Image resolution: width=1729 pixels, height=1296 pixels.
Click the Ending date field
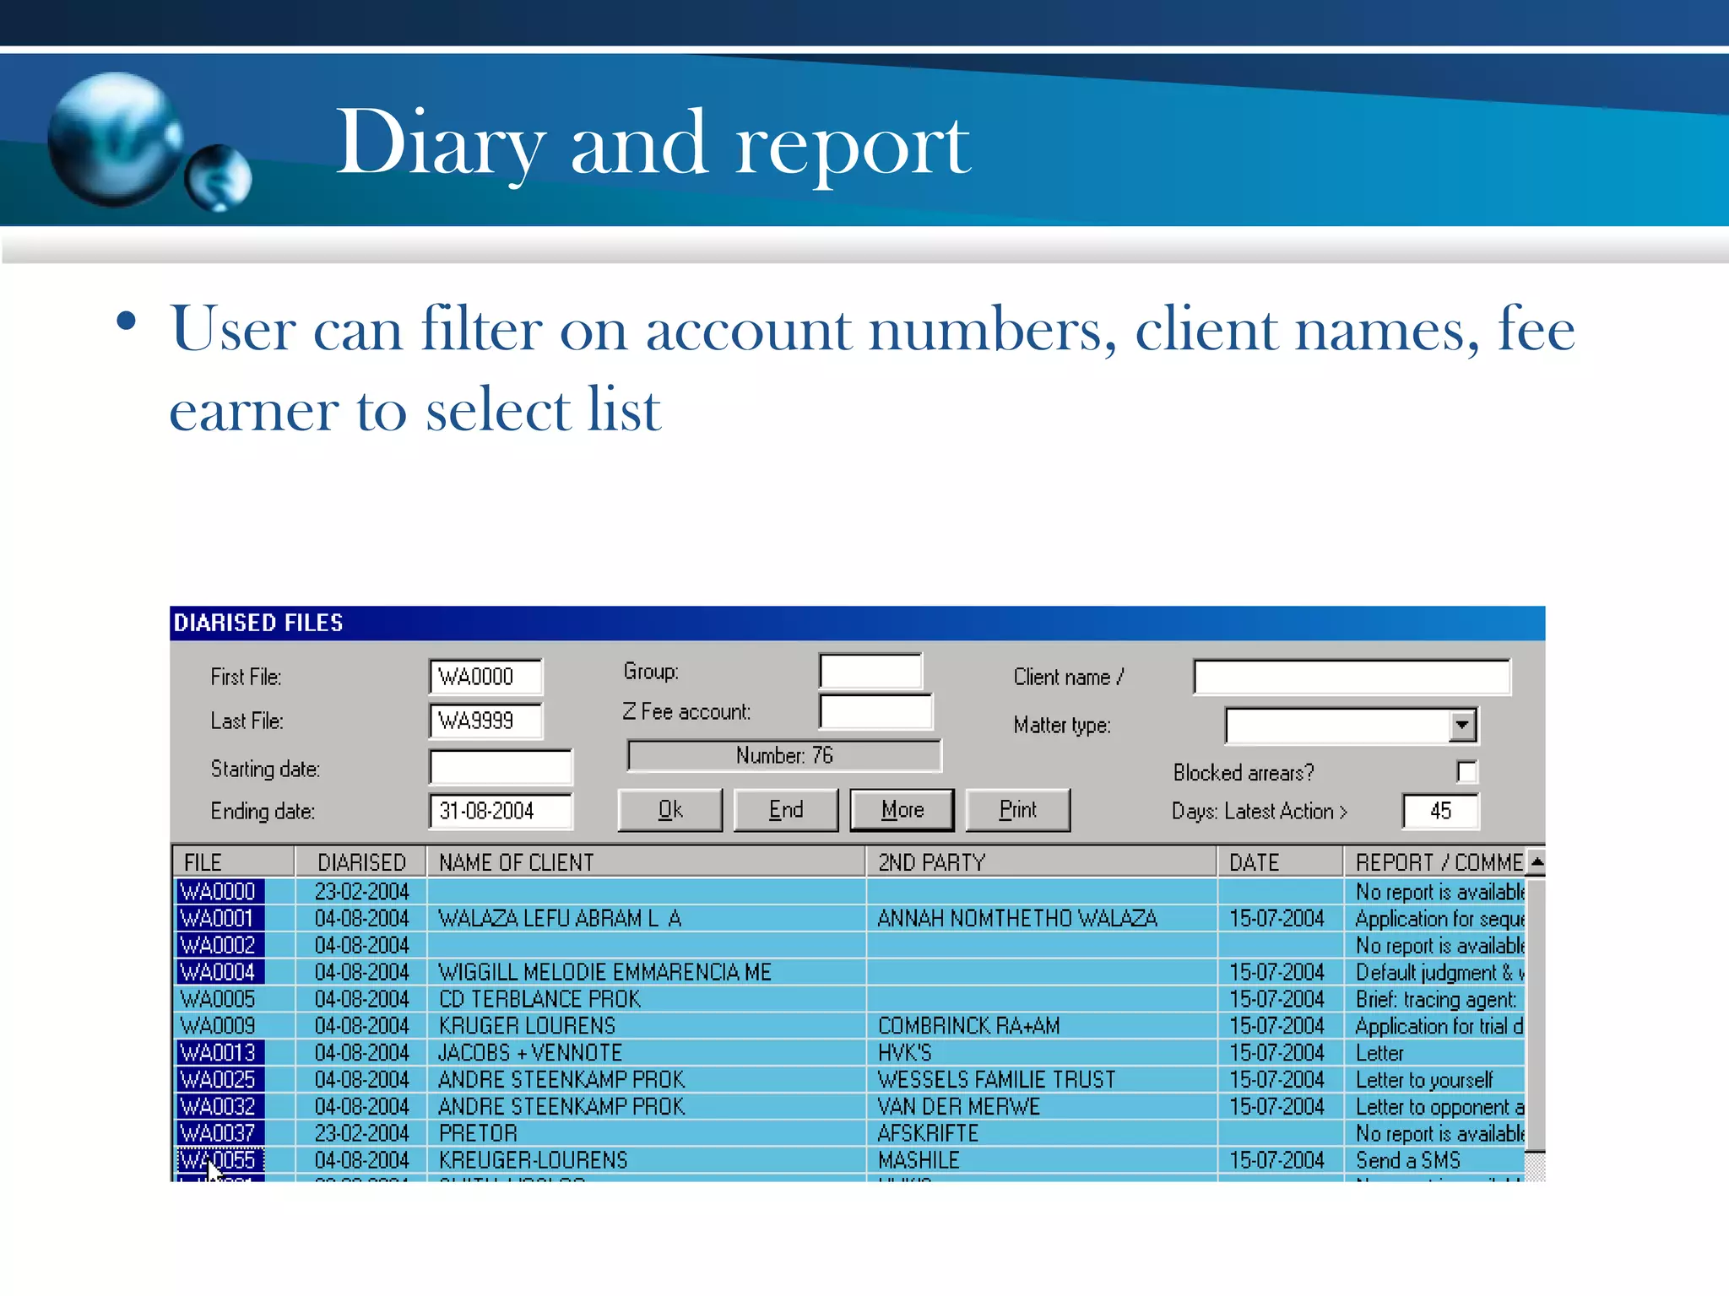501,811
